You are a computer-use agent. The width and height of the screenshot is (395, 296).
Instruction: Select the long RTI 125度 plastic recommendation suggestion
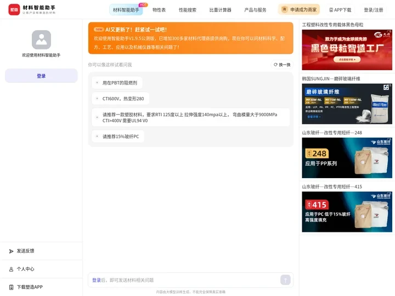point(191,117)
